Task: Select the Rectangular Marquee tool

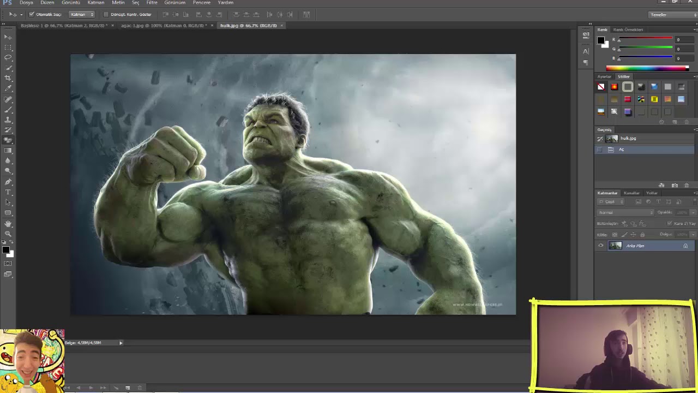Action: 8,47
